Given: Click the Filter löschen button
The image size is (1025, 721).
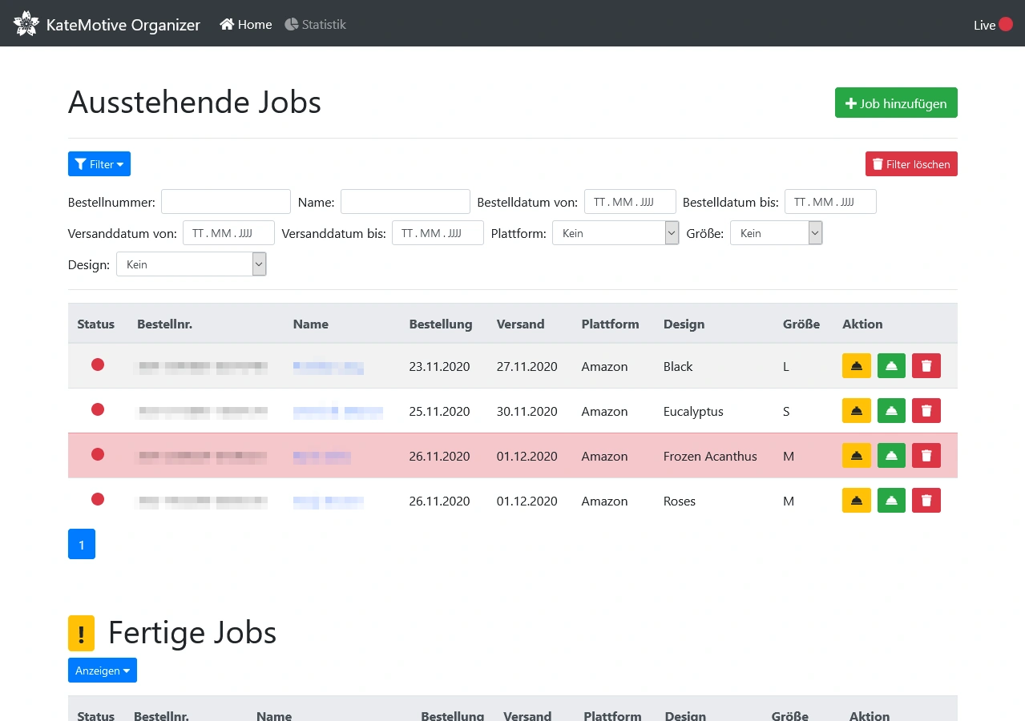Looking at the screenshot, I should pos(911,164).
